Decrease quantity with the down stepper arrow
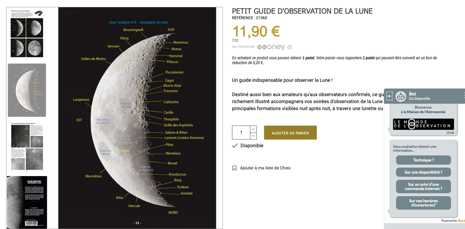Screen dimensions: 465x229 (253, 136)
